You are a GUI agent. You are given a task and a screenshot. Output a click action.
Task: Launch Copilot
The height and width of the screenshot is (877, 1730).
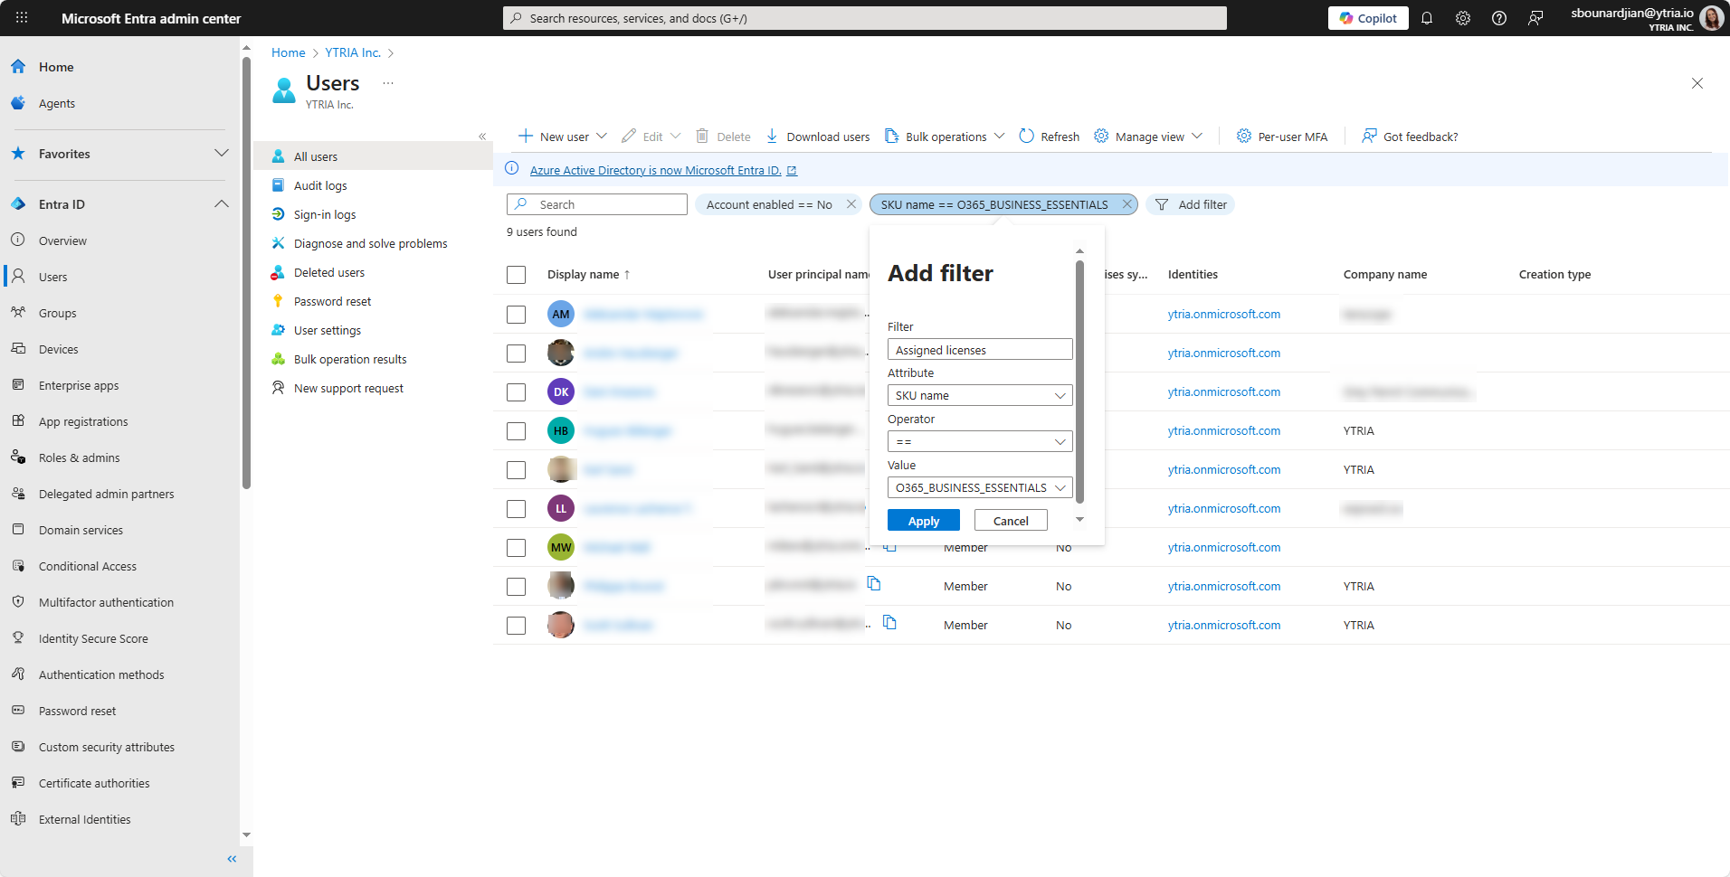point(1368,18)
